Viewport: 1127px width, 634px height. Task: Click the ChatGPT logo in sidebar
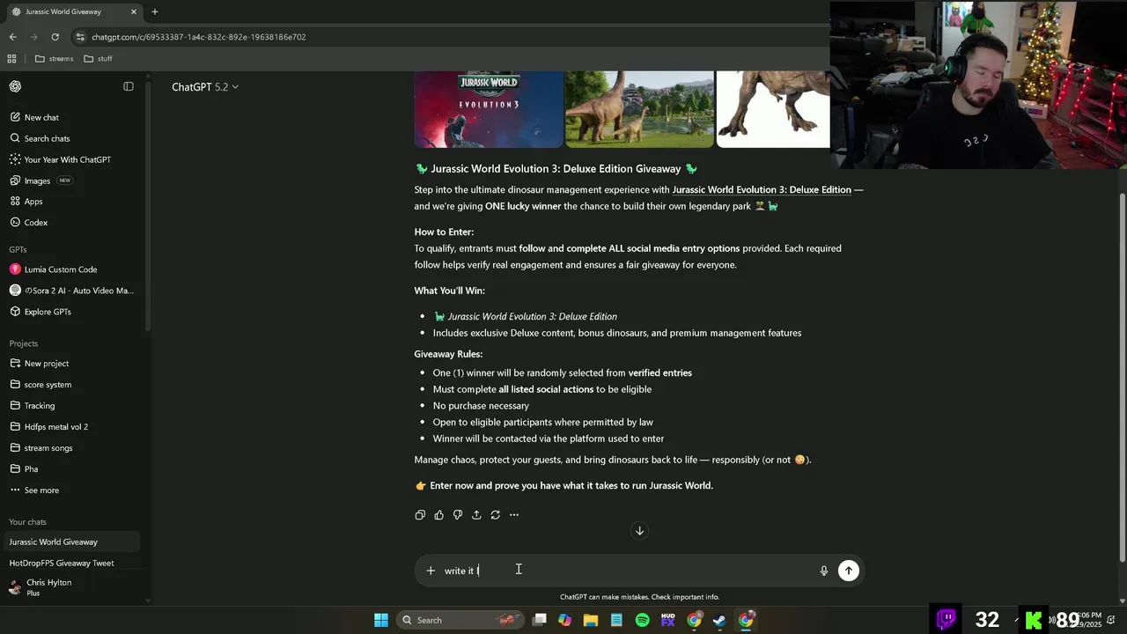tap(15, 86)
